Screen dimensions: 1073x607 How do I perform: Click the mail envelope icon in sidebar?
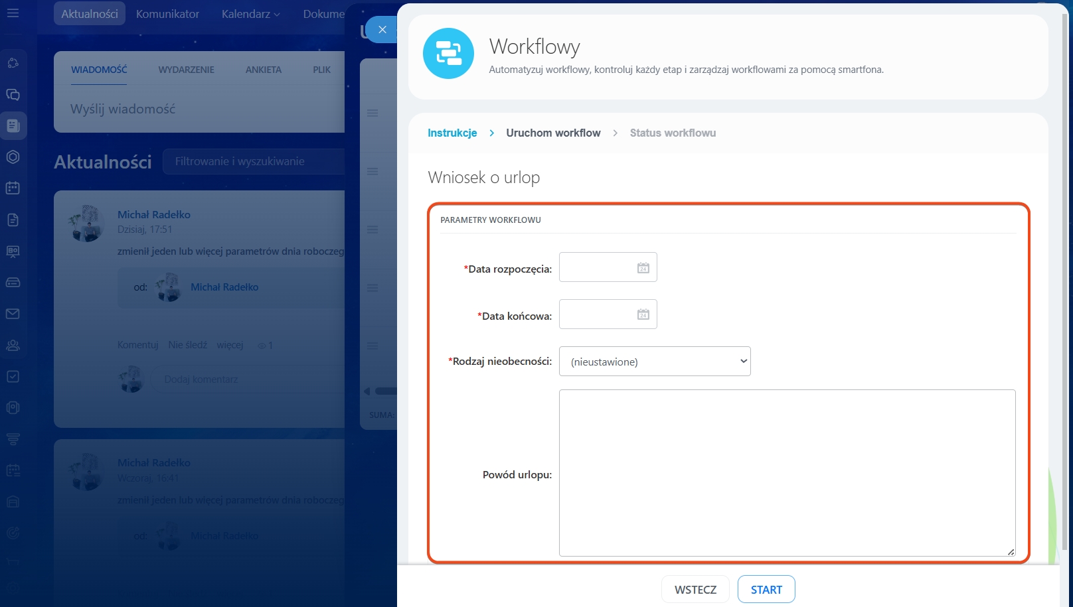pyautogui.click(x=13, y=314)
